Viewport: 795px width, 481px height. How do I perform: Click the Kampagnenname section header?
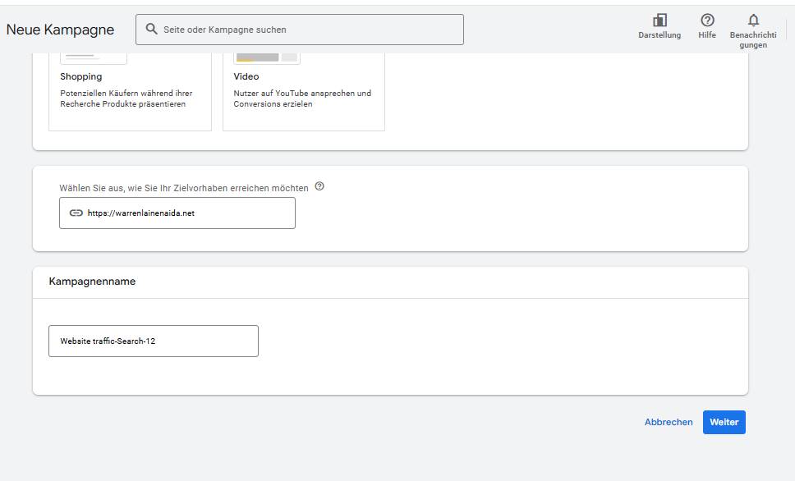coord(92,282)
